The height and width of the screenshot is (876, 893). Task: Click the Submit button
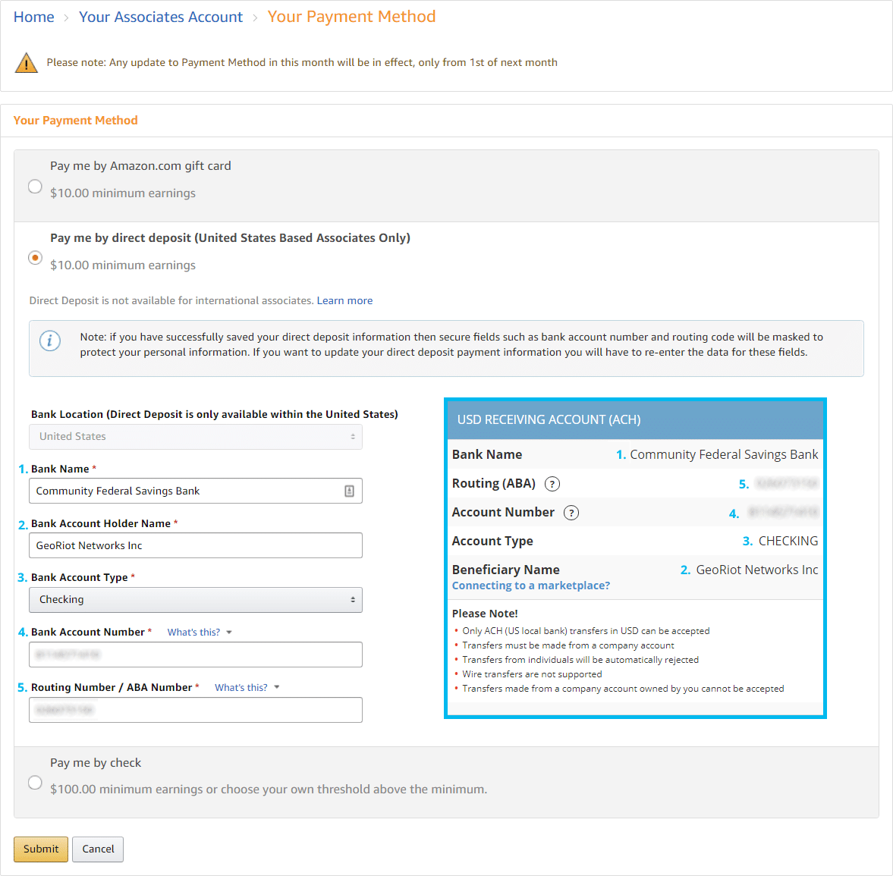pyautogui.click(x=40, y=849)
